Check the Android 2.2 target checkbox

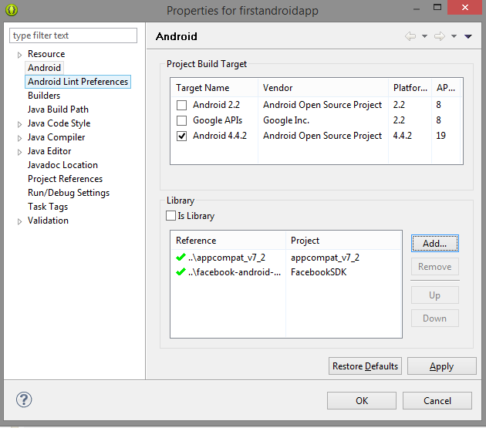tap(181, 105)
